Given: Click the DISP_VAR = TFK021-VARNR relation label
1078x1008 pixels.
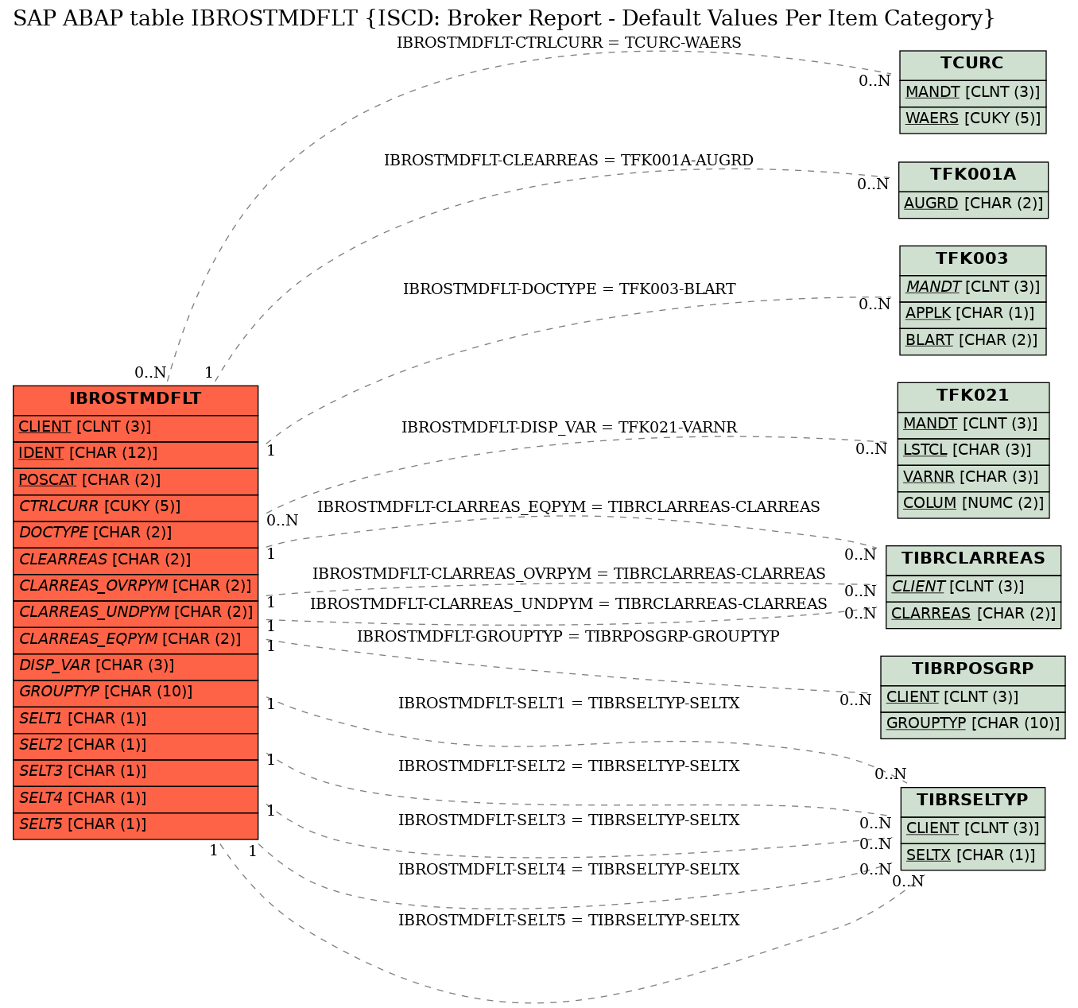Looking at the screenshot, I should coord(569,428).
